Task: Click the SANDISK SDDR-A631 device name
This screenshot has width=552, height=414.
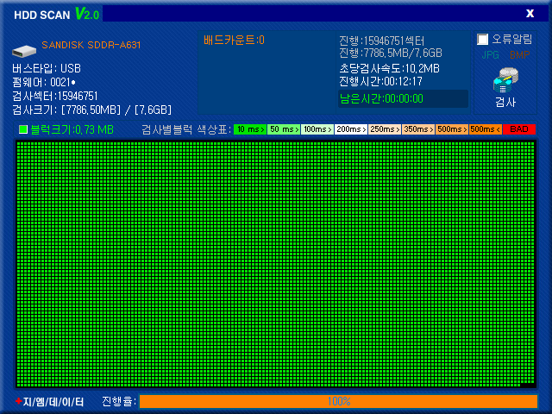Action: (x=91, y=45)
